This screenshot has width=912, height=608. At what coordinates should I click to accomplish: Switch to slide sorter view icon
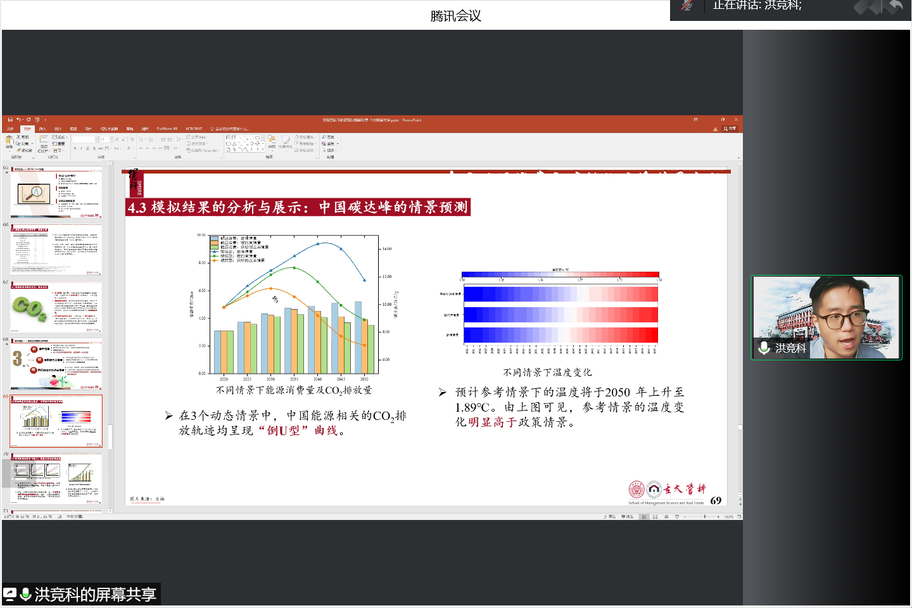click(655, 517)
